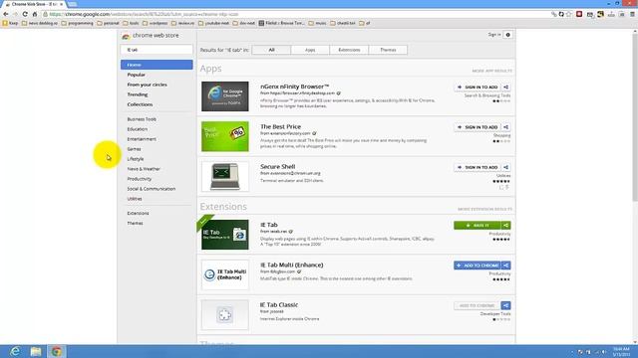Open Popular in the sidebar
The width and height of the screenshot is (638, 358).
136,75
